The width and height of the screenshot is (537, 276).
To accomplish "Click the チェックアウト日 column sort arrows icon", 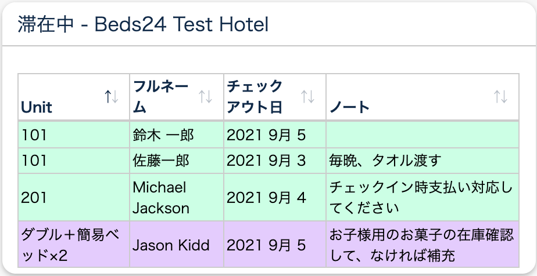I will (x=307, y=97).
